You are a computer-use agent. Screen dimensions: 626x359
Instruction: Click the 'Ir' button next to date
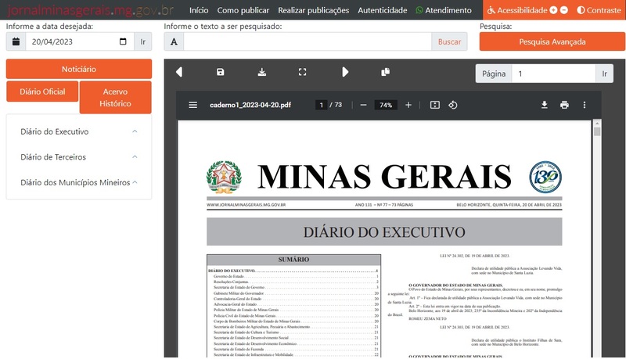(x=143, y=41)
